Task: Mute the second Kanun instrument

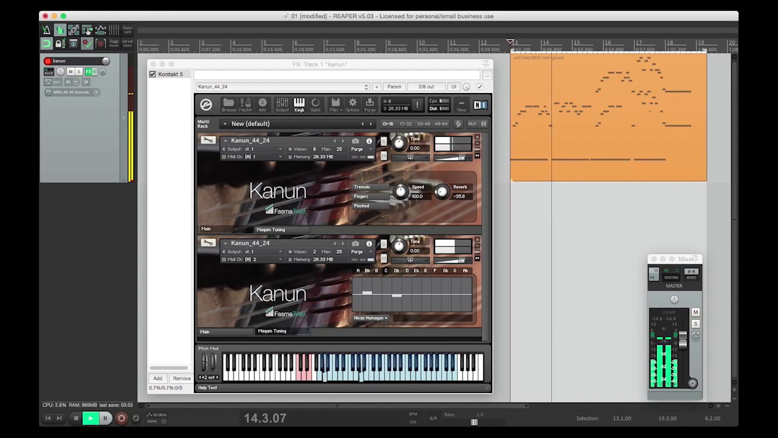Action: (x=384, y=258)
